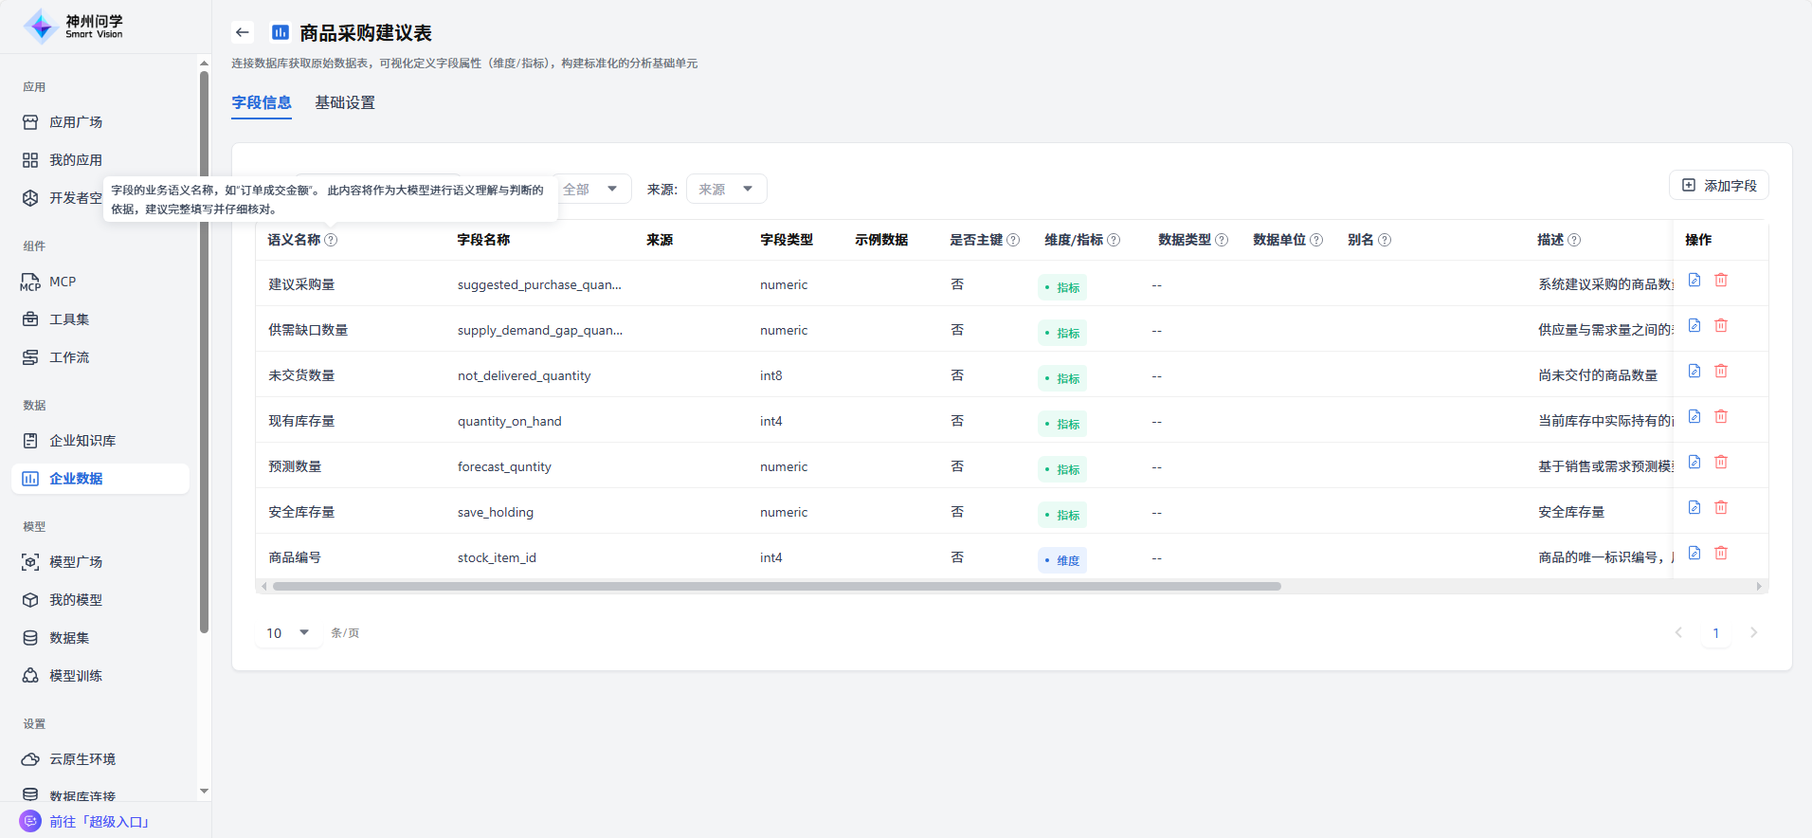Delete the 供需缺口数量 field row
The height and width of the screenshot is (838, 1812).
pos(1721,326)
